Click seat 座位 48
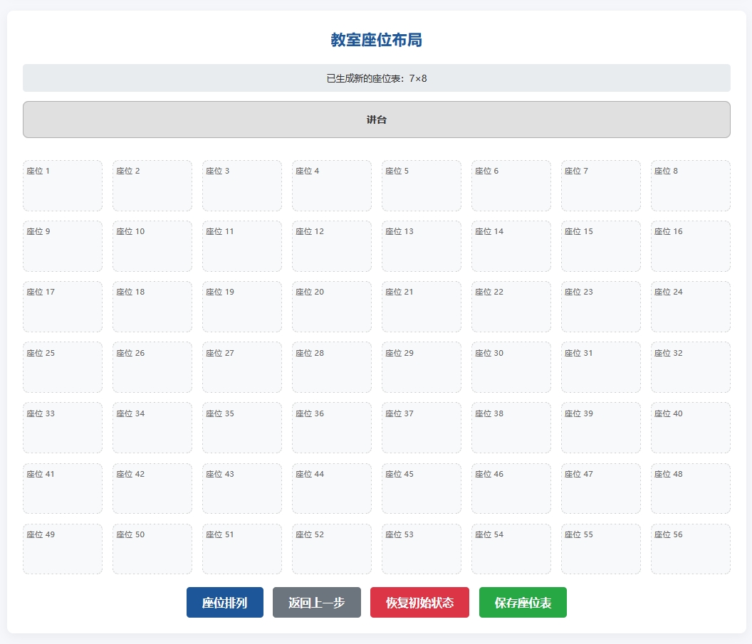This screenshot has height=644, width=752. (x=691, y=489)
